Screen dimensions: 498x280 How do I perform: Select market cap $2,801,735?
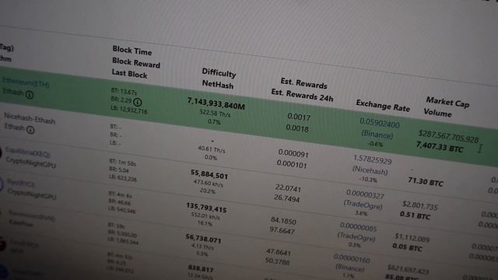click(420, 205)
